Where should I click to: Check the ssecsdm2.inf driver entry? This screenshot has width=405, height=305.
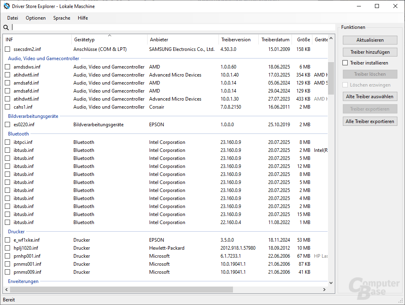coord(7,49)
